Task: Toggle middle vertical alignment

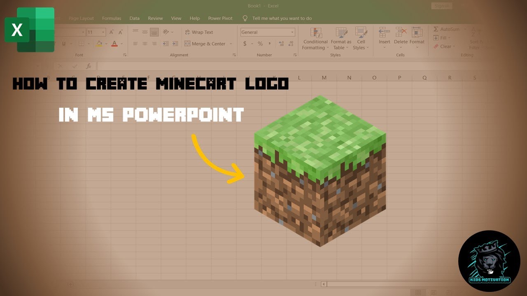Action: pyautogui.click(x=145, y=32)
